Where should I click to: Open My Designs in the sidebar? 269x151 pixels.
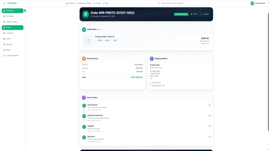coord(12,16)
